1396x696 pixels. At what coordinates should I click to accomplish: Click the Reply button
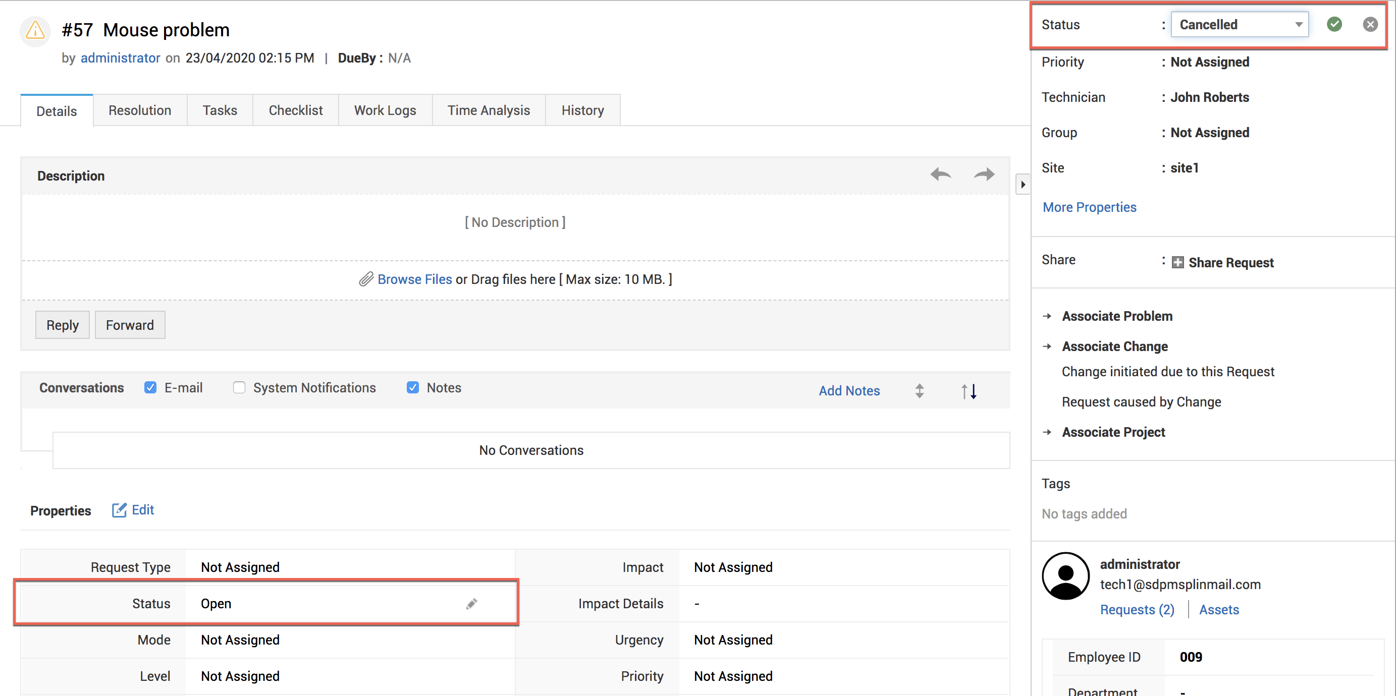pos(62,325)
